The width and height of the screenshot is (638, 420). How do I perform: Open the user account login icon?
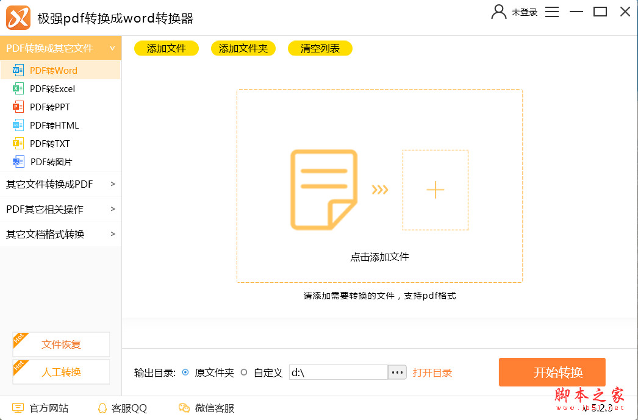pos(499,12)
